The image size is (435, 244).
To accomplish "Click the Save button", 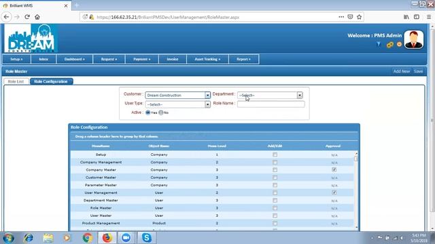I will (419, 71).
